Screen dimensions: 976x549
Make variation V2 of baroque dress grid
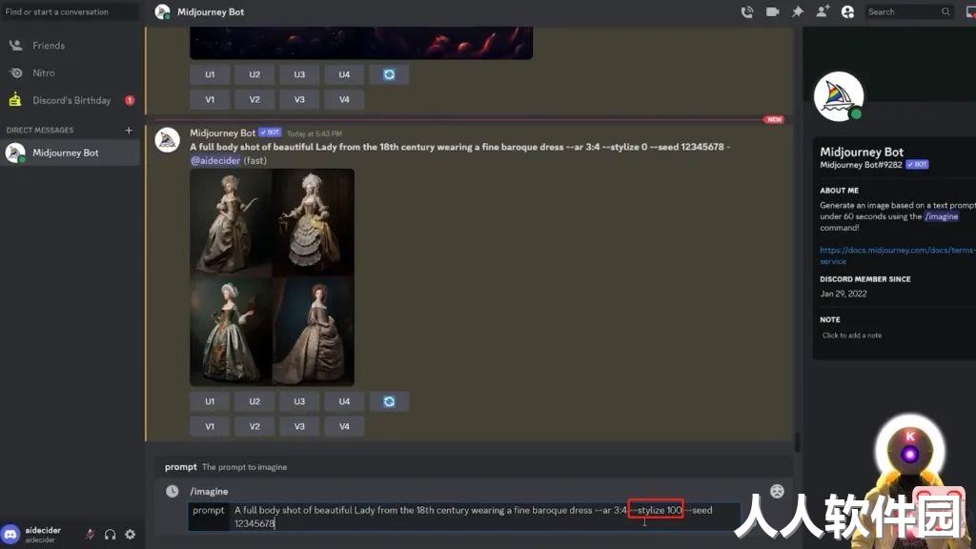tap(254, 426)
